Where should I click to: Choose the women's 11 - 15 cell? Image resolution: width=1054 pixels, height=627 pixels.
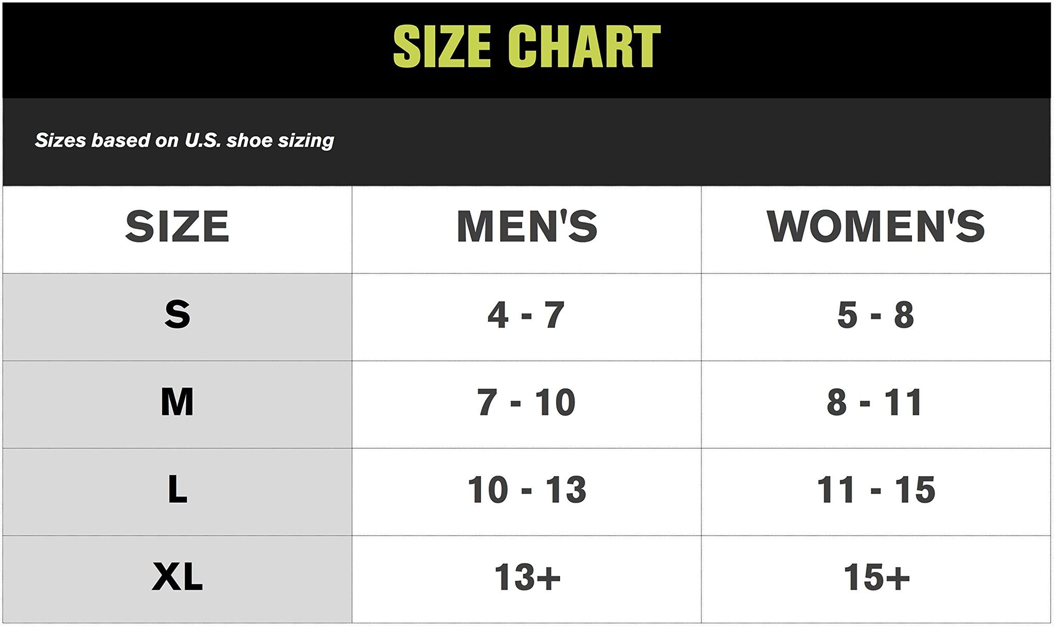(x=875, y=490)
